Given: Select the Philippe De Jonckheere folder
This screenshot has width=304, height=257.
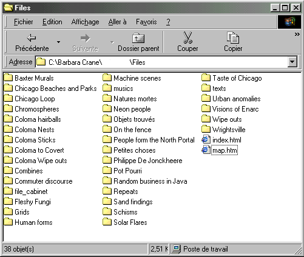Looking at the screenshot, I should [143, 161].
